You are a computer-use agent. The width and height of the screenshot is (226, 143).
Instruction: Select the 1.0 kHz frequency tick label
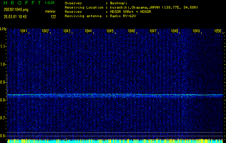point(4,64)
